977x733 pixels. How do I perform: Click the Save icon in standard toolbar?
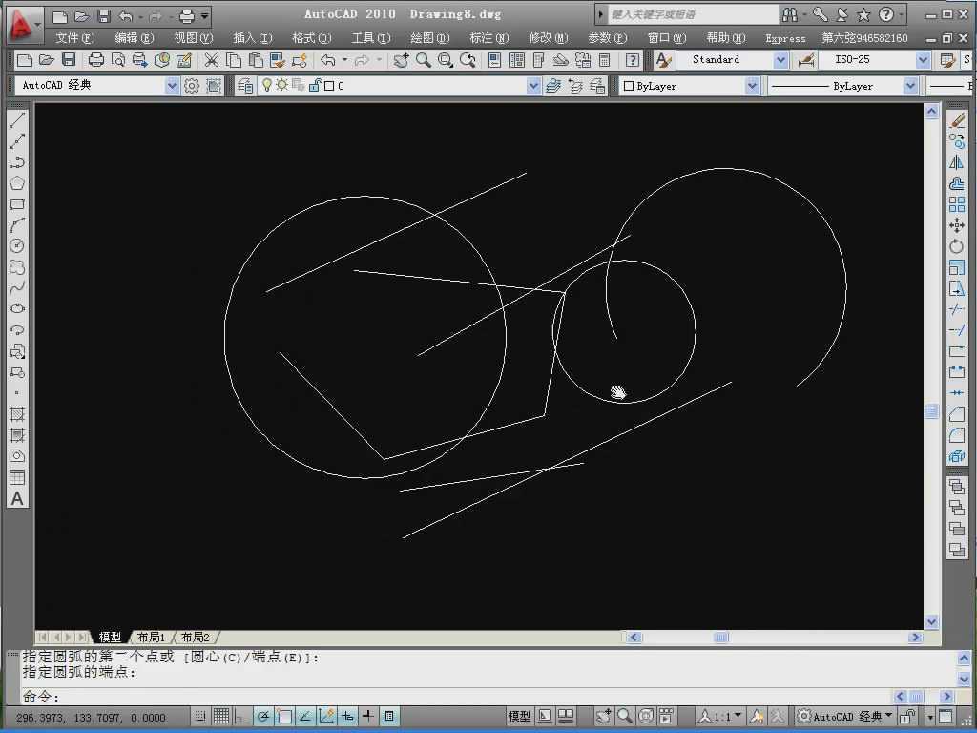69,60
